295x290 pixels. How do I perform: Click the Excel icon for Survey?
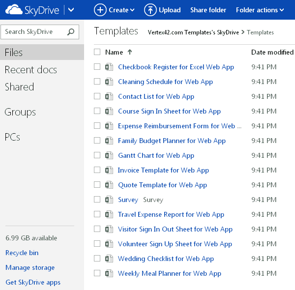tap(109, 200)
